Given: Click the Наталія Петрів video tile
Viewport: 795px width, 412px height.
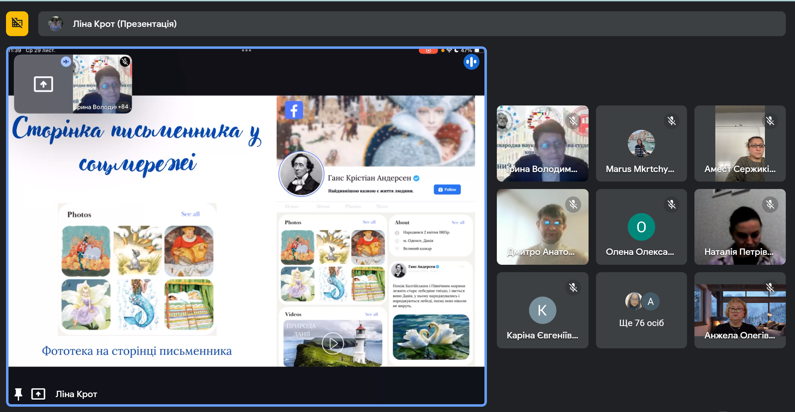Looking at the screenshot, I should [x=740, y=227].
